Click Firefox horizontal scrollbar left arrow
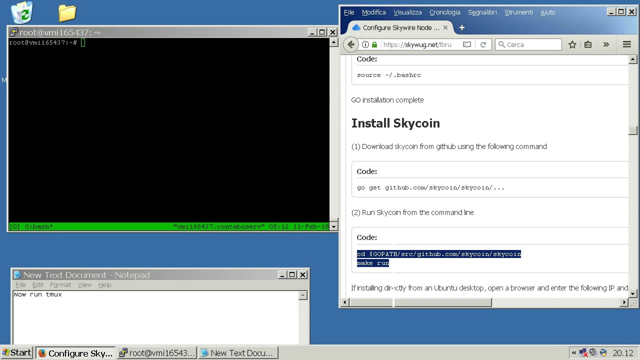This screenshot has width=640, height=360. coord(344,302)
